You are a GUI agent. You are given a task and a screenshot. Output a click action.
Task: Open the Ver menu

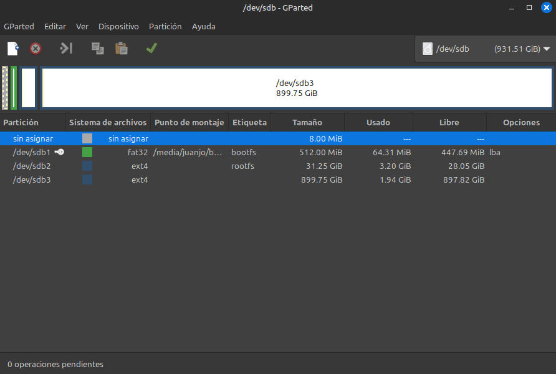pyautogui.click(x=82, y=27)
